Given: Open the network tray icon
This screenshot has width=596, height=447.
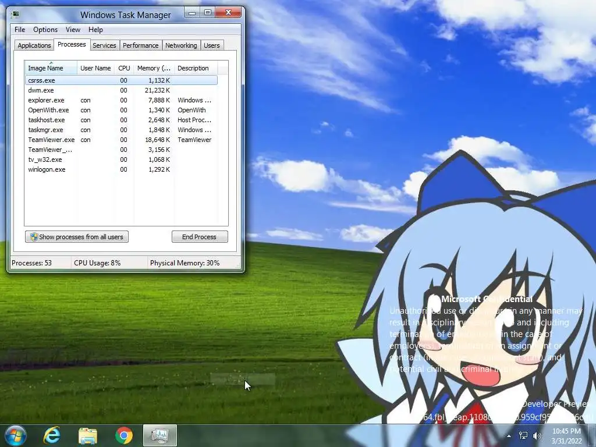Looking at the screenshot, I should click(523, 435).
